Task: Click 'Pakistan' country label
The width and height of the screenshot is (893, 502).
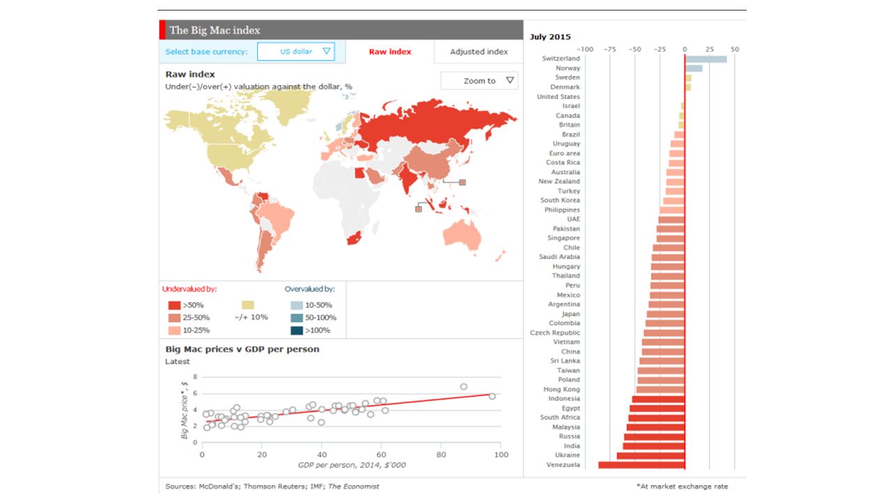Action: [x=566, y=229]
